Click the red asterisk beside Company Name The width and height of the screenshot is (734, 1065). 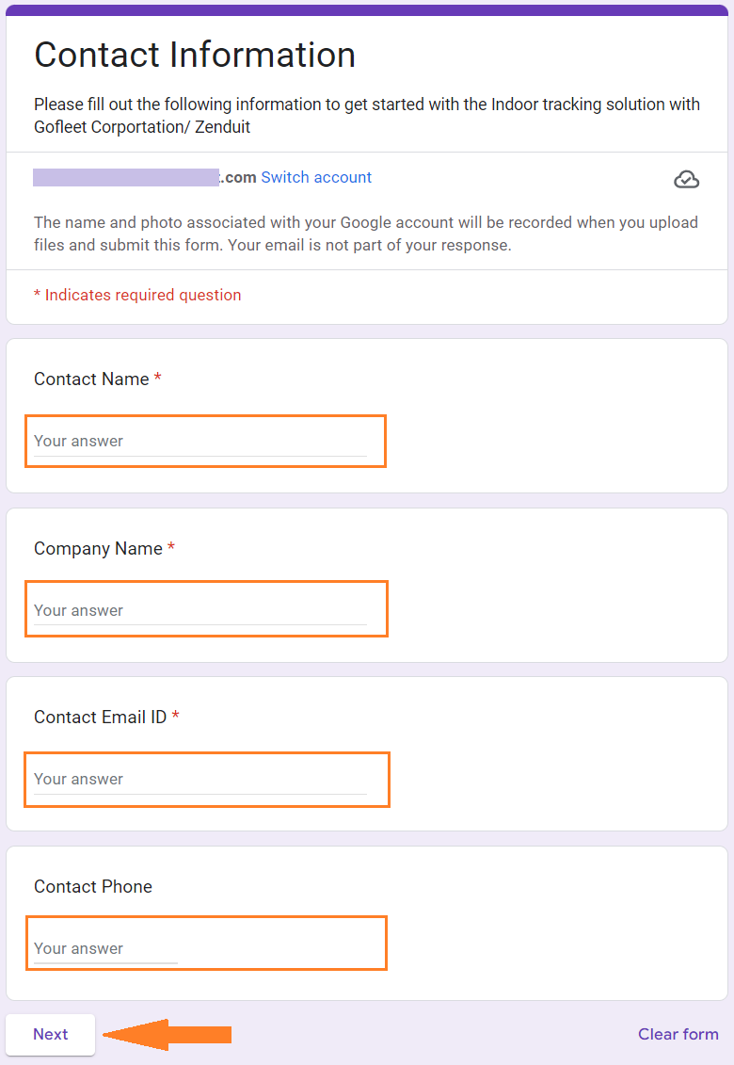171,547
